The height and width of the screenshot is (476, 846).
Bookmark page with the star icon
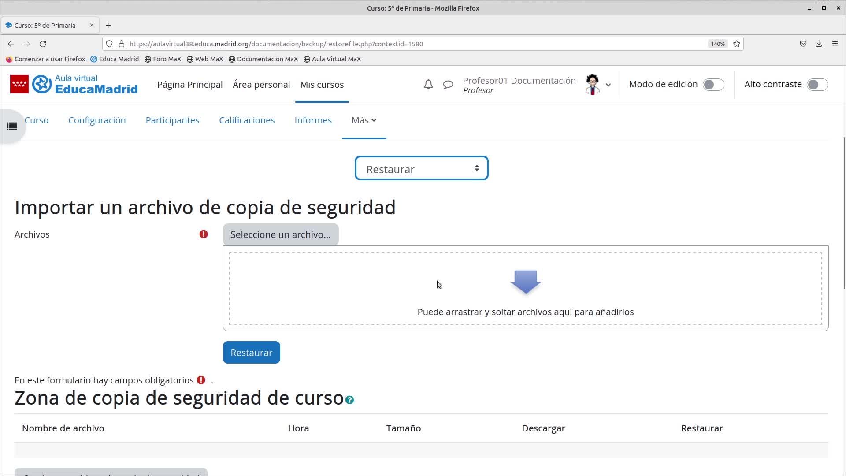pos(737,44)
